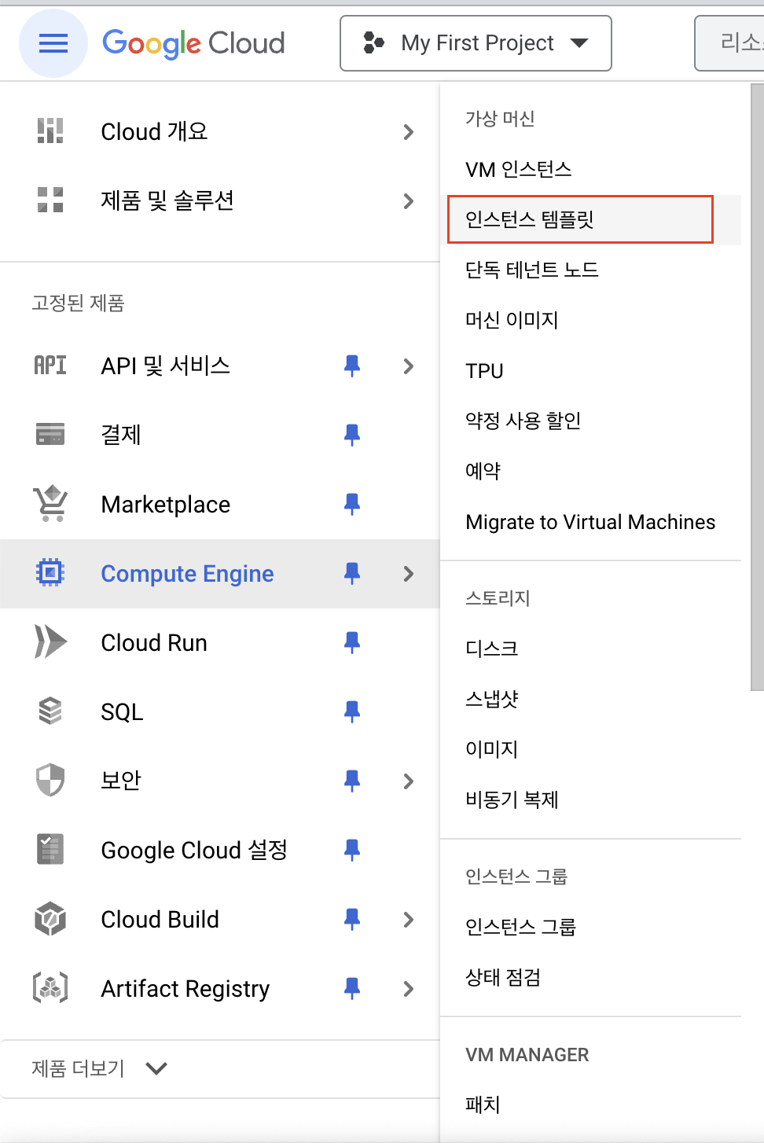Image resolution: width=764 pixels, height=1143 pixels.
Task: Open 패치 under VM MANAGER
Action: [x=483, y=1104]
